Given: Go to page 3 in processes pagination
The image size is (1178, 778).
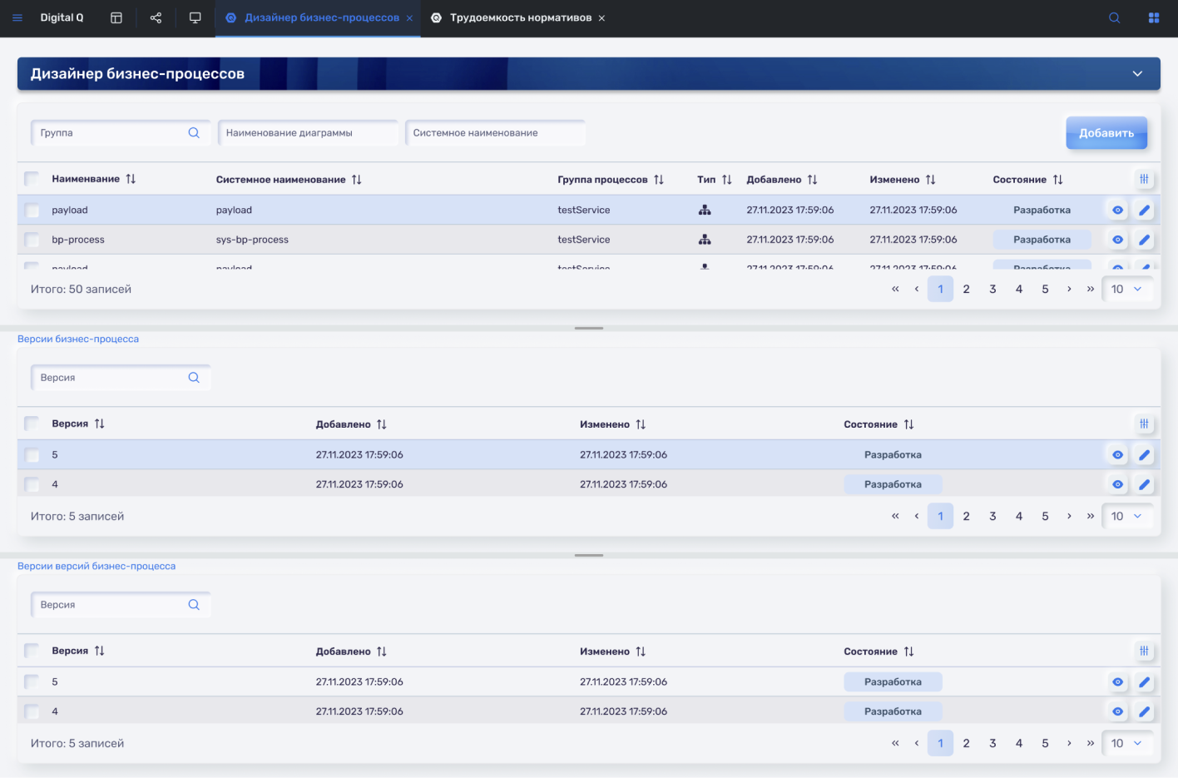Looking at the screenshot, I should click(x=992, y=289).
